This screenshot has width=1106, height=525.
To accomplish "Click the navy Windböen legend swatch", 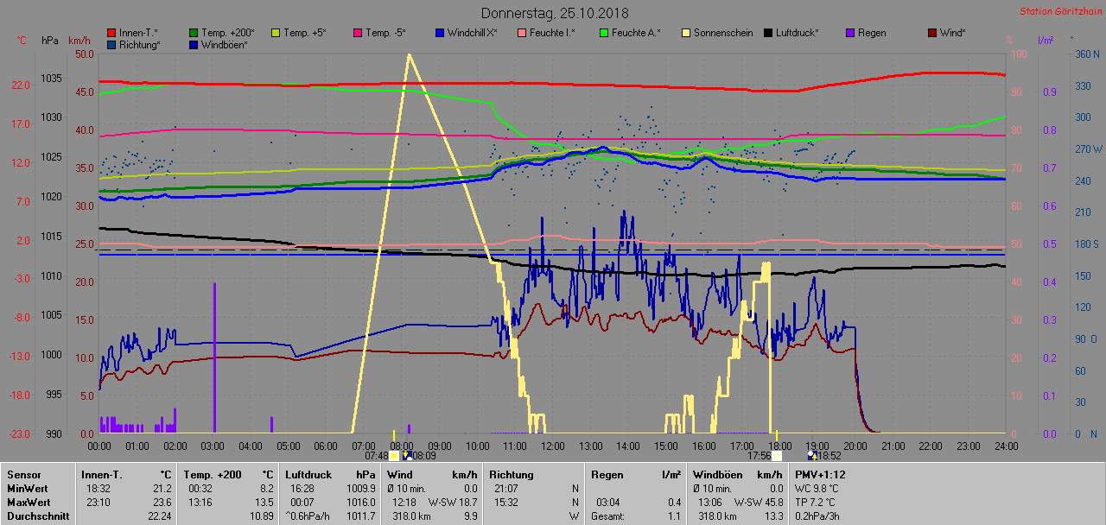I will [194, 44].
